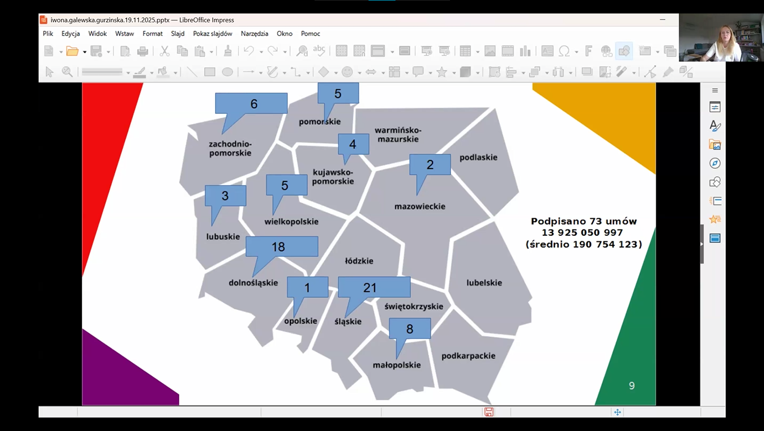
Task: Click the callout labeled 21 on śląskie
Action: pyautogui.click(x=374, y=287)
